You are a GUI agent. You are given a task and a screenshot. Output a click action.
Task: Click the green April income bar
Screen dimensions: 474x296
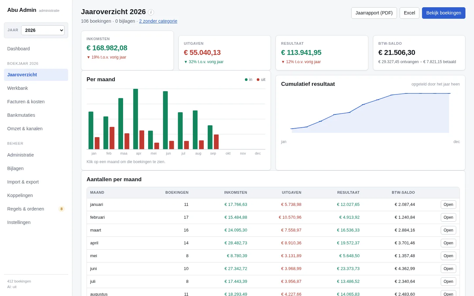tap(136, 119)
